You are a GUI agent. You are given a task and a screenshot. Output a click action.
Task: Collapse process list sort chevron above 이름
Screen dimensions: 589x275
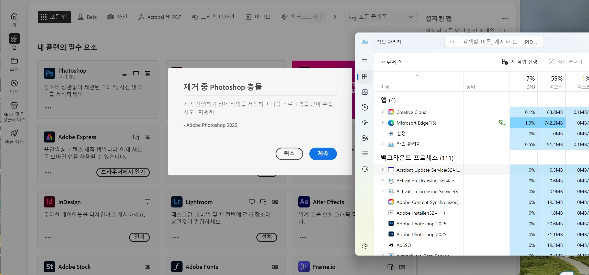click(417, 75)
